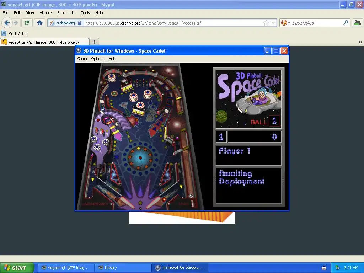
Task: Click the 2m toolbar indicator icon
Action: (x=358, y=22)
